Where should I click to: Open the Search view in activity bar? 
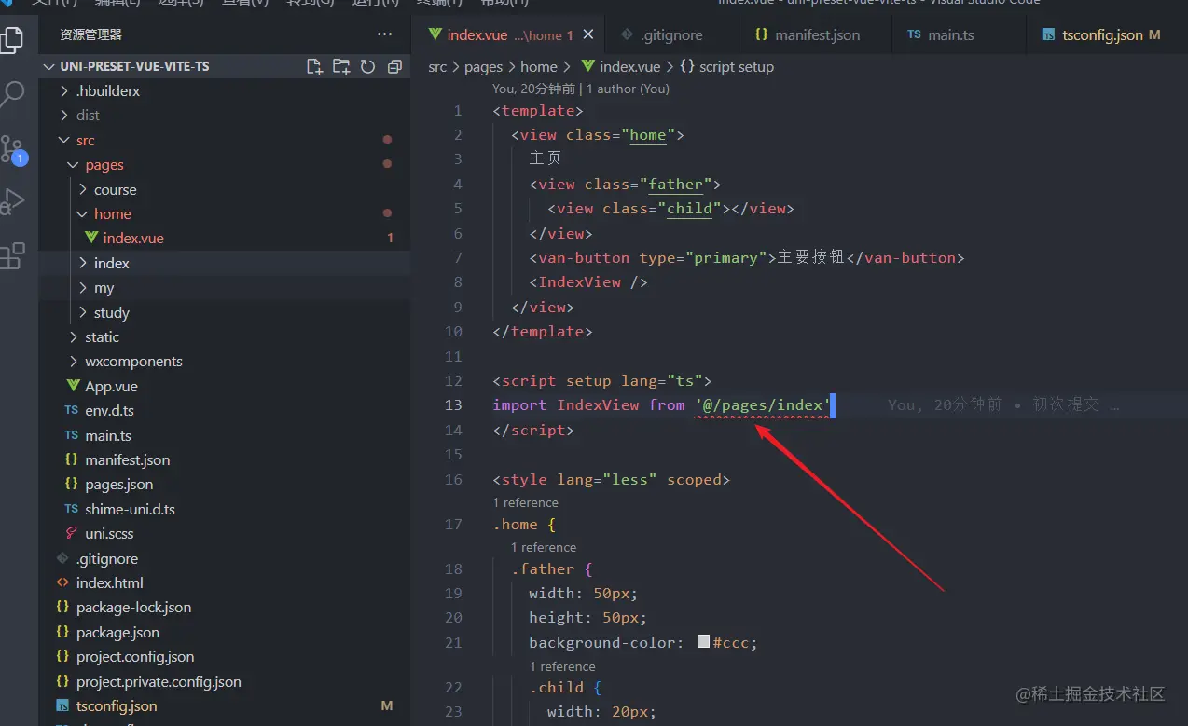coord(12,93)
